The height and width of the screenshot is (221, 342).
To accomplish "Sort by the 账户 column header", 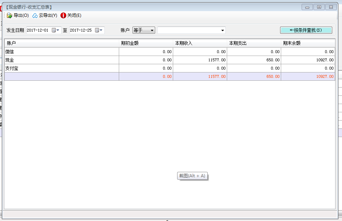I will coord(61,43).
